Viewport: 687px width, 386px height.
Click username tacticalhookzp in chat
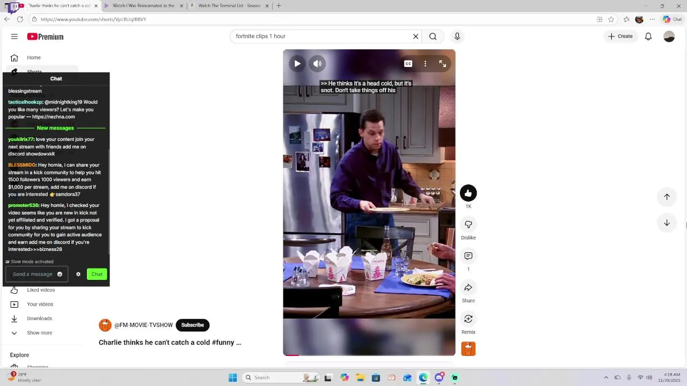pos(25,102)
